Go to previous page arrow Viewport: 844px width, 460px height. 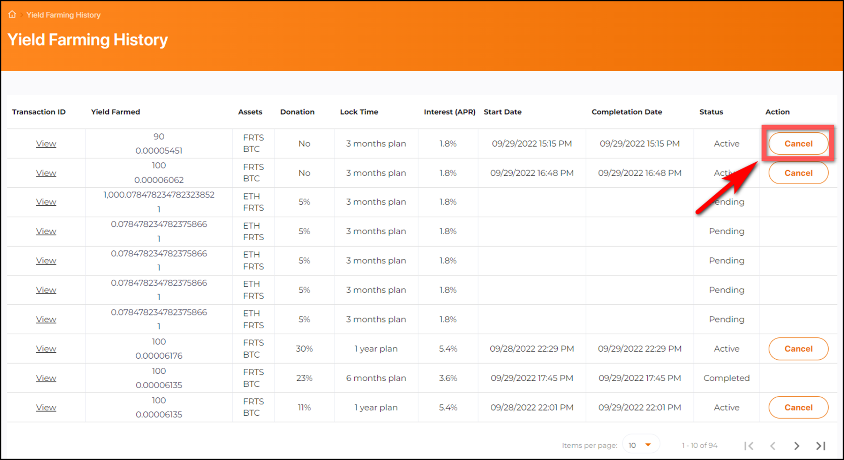tap(773, 445)
